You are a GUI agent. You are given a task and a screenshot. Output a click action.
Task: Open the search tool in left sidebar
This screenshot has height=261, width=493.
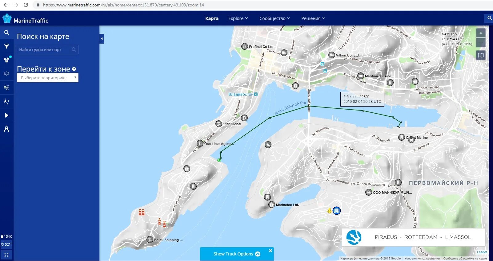(6, 32)
